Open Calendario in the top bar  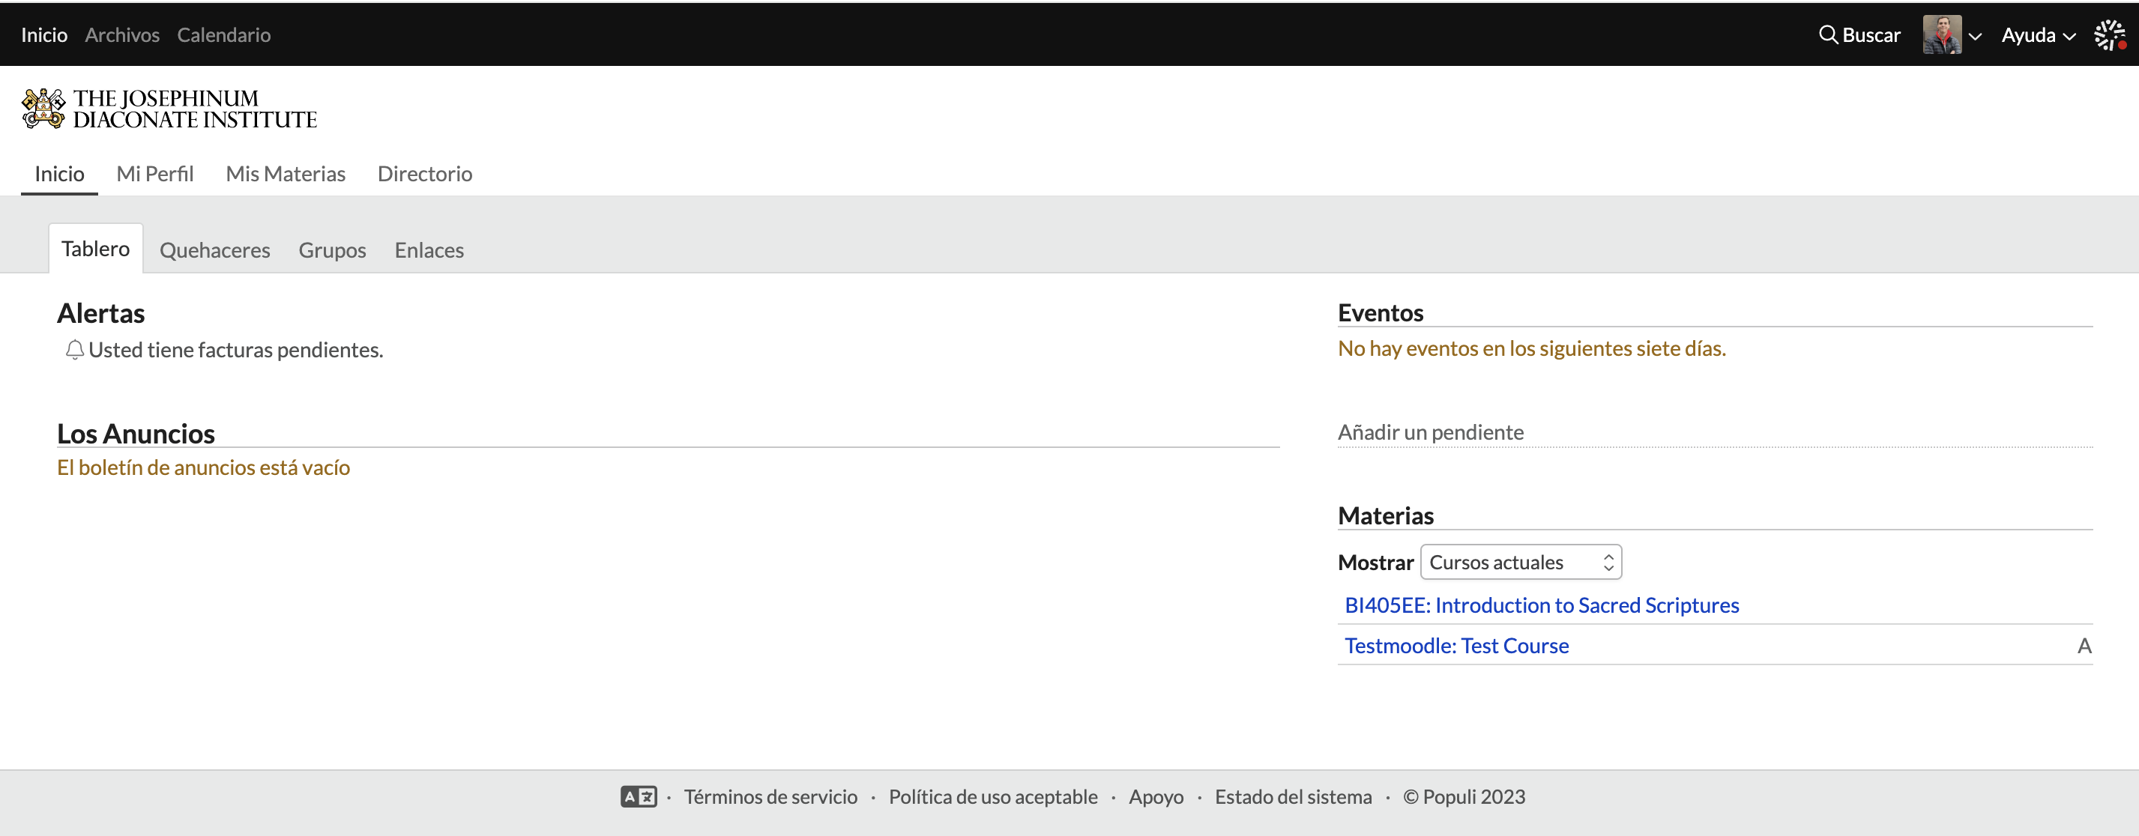point(223,35)
